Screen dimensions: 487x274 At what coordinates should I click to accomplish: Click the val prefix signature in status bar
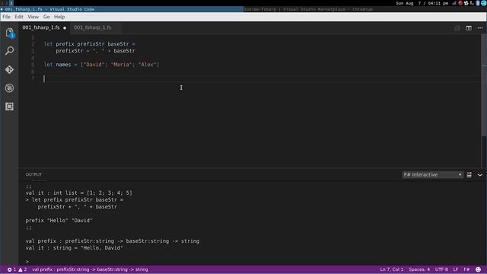(x=90, y=269)
